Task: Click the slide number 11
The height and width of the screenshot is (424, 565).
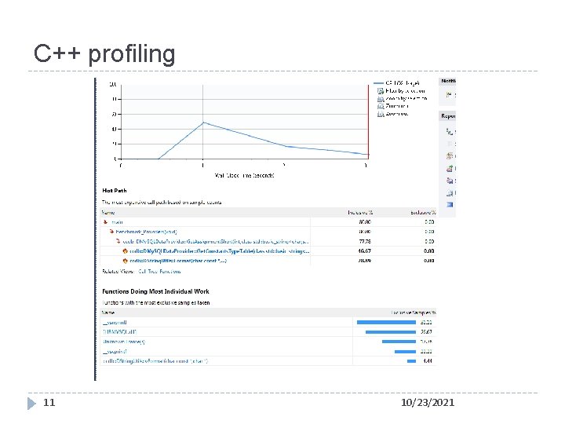Action: [x=49, y=403]
